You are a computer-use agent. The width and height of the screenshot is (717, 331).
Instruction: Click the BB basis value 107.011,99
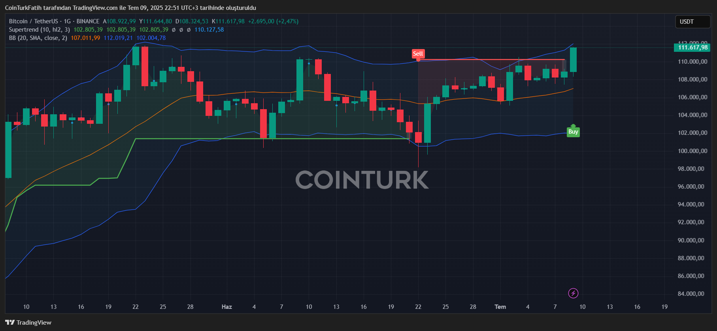pos(85,38)
